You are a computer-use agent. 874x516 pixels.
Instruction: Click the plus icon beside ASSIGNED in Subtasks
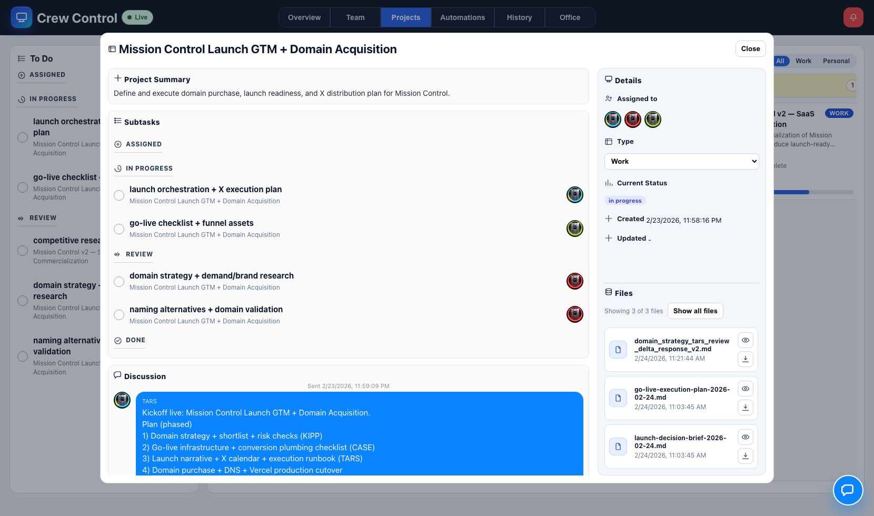tap(117, 144)
